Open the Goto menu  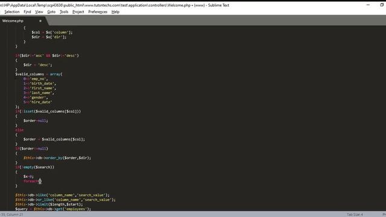click(x=51, y=12)
